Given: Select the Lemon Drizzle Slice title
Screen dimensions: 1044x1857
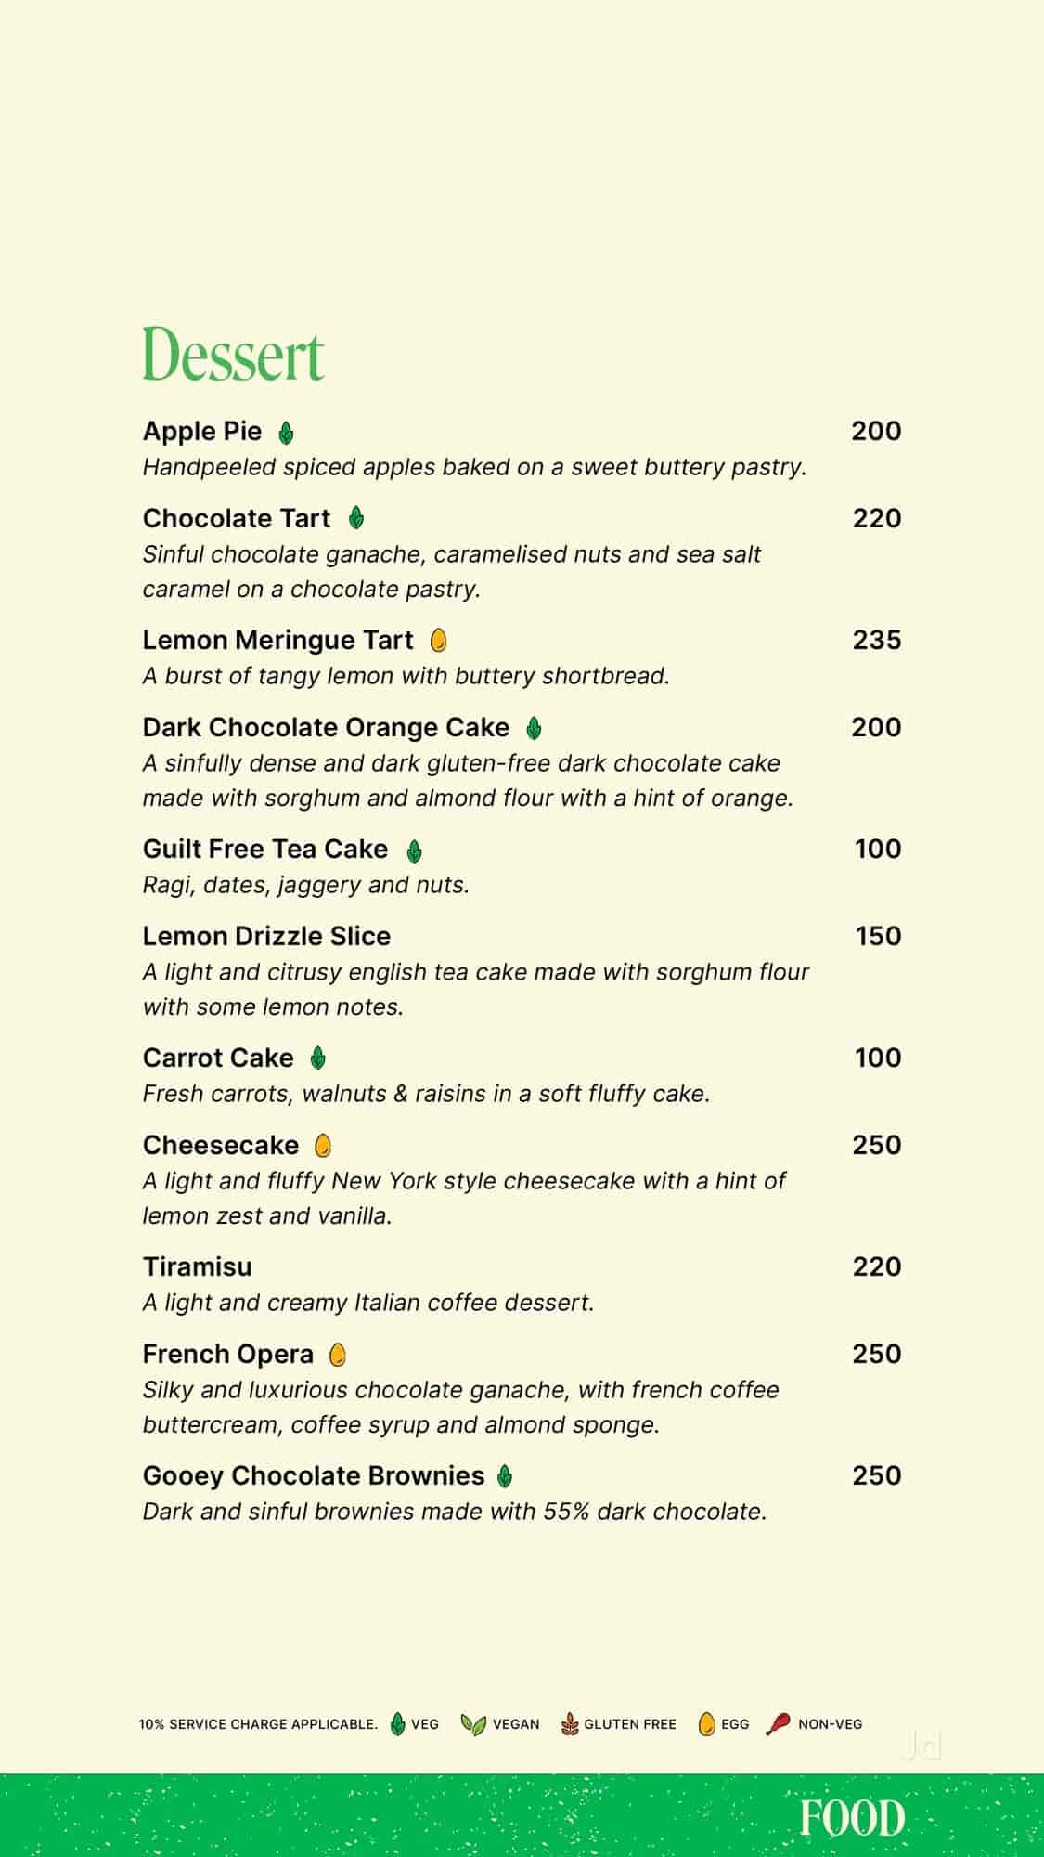Looking at the screenshot, I should click(266, 936).
